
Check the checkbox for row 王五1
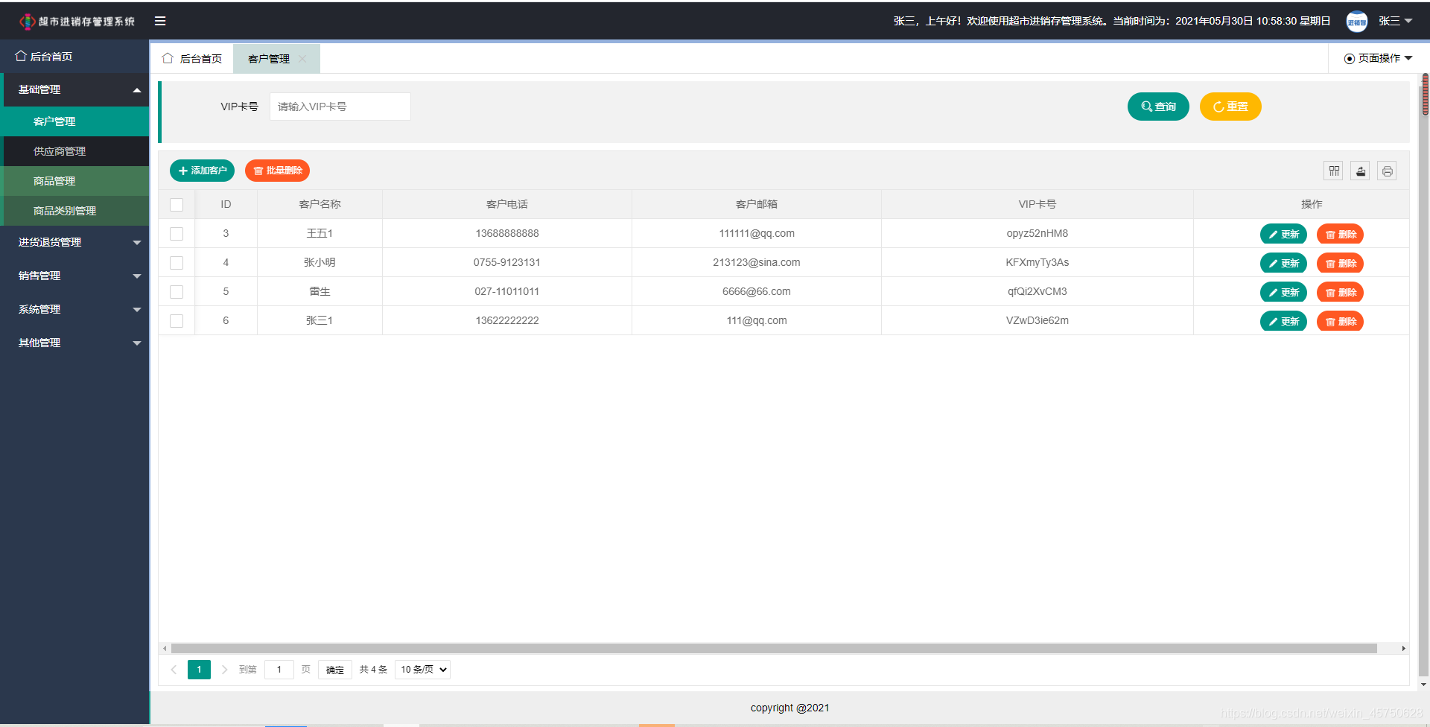point(177,233)
